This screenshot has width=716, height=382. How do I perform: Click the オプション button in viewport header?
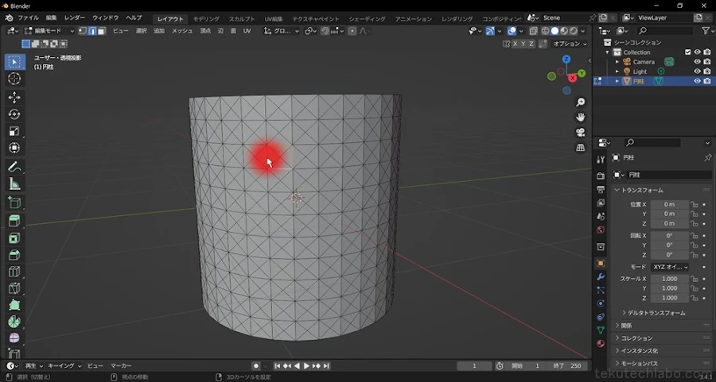(570, 44)
